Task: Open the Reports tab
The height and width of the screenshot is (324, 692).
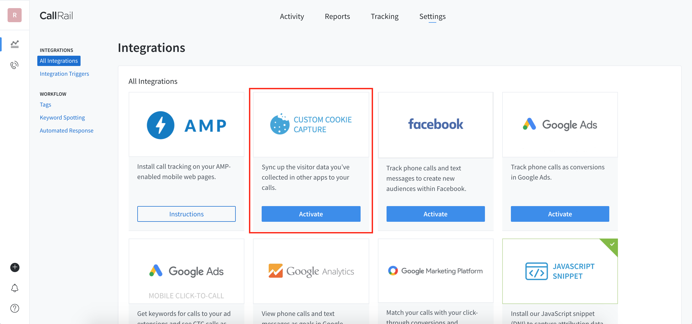Action: coord(337,16)
